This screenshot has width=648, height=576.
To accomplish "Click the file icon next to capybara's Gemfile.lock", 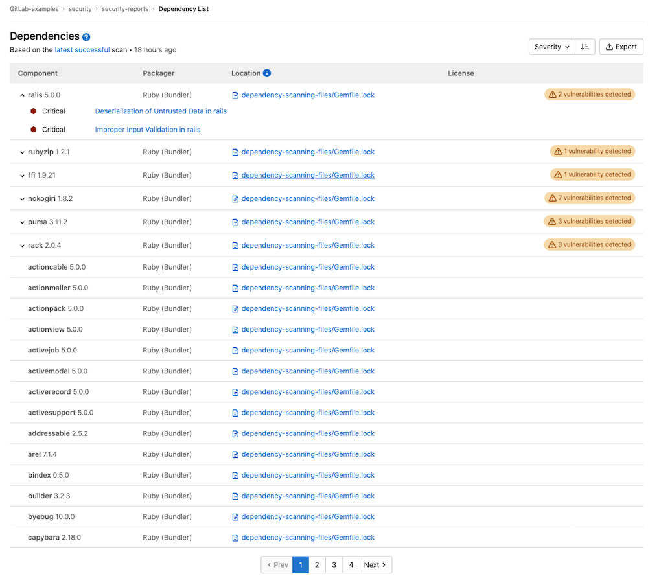I will click(x=235, y=537).
